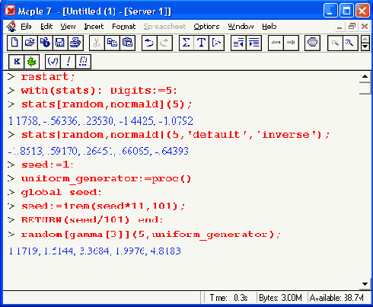Open the Format menu
373x307 pixels.
coord(124,27)
